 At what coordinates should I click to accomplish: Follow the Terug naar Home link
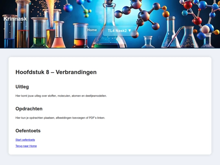[26, 146]
